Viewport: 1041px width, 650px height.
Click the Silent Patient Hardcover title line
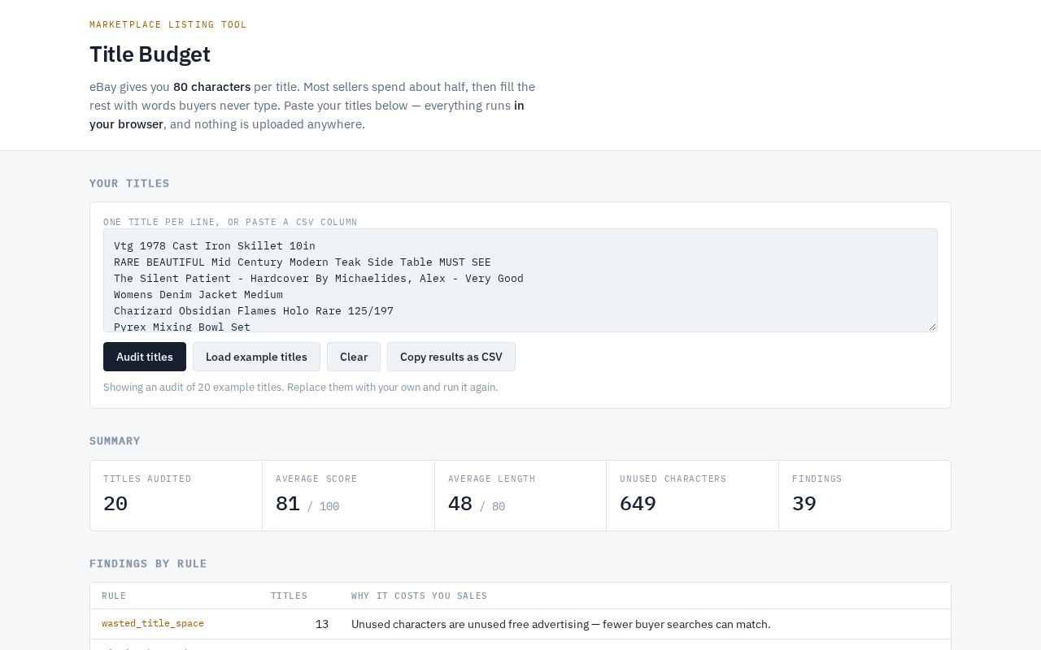(x=319, y=278)
